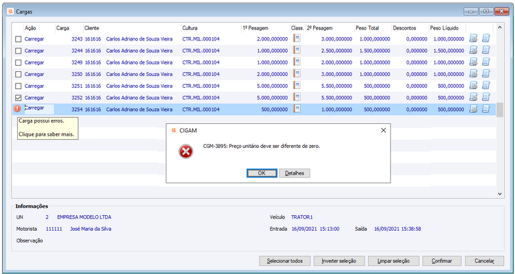
Task: Check the box for carga 3251
Action: (x=19, y=86)
